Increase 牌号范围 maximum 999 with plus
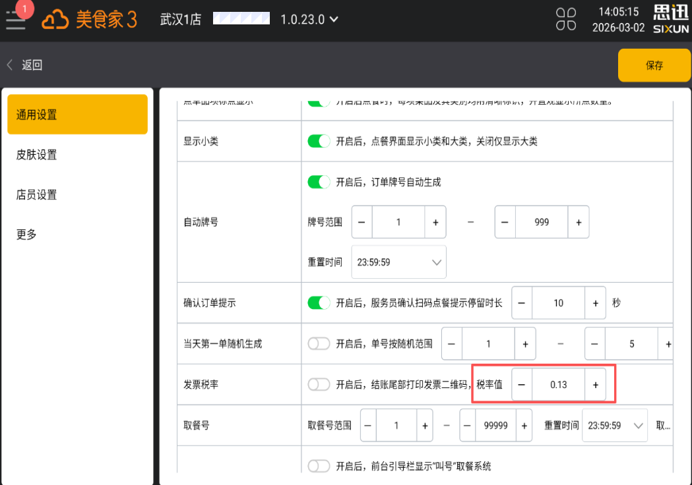Image resolution: width=692 pixels, height=485 pixels. (x=579, y=222)
